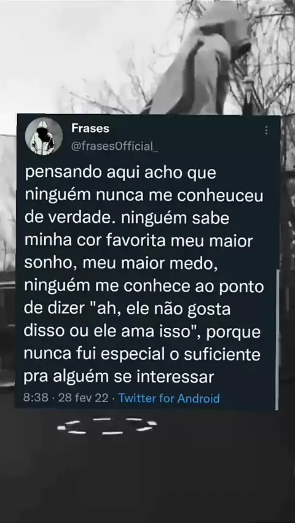Screen dimensions: 295x523
Task: Tap the first line "pensando aqui acho que"
Action: pos(120,174)
